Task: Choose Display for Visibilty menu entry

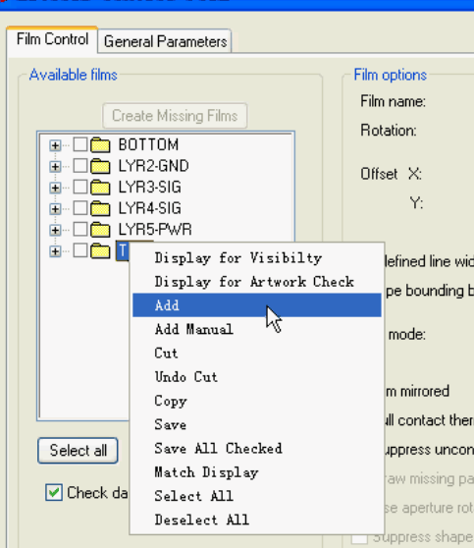Action: point(257,258)
